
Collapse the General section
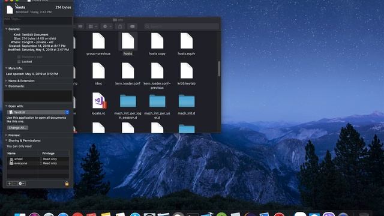pyautogui.click(x=6, y=29)
